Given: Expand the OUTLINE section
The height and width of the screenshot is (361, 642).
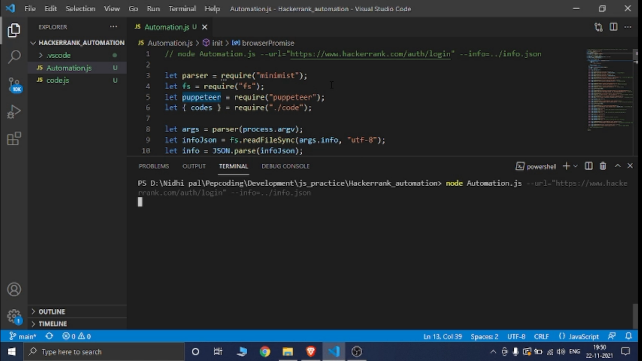Looking at the screenshot, I should click(x=52, y=312).
